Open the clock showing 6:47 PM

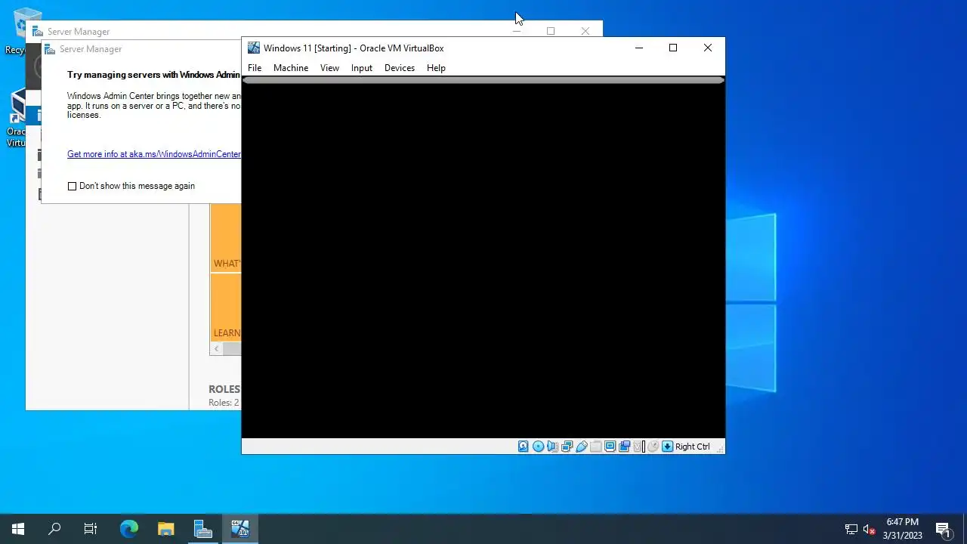click(903, 529)
